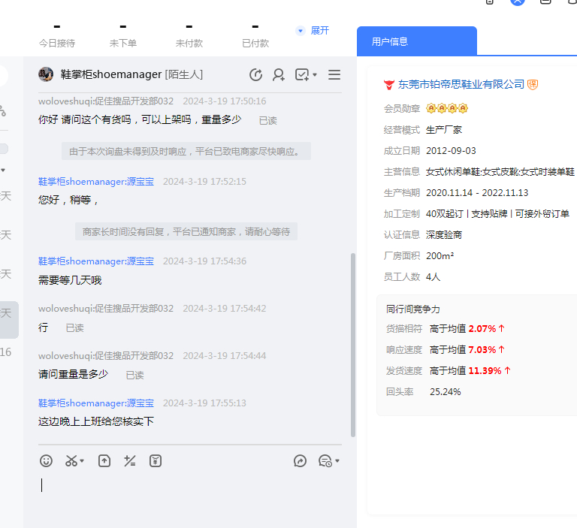Viewport: 577px width, 528px height.
Task: Open the 东莞市铂帝思鞋业有限公司 company link
Action: 461,84
